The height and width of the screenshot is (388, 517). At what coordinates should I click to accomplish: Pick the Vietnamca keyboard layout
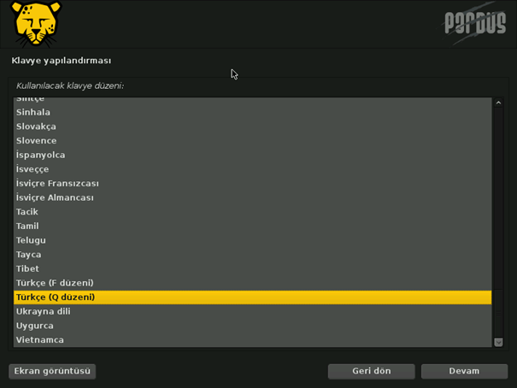pos(39,340)
